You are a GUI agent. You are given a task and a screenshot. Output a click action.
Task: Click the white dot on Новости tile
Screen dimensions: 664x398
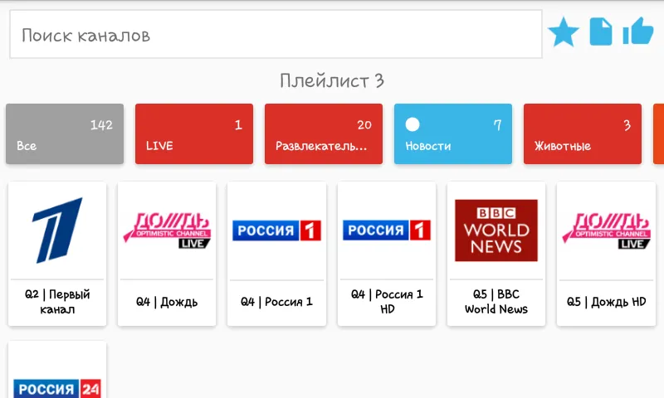click(413, 124)
